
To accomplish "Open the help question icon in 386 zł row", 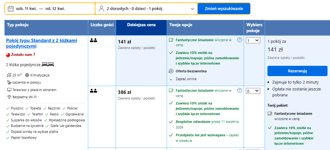I will click(x=240, y=90).
